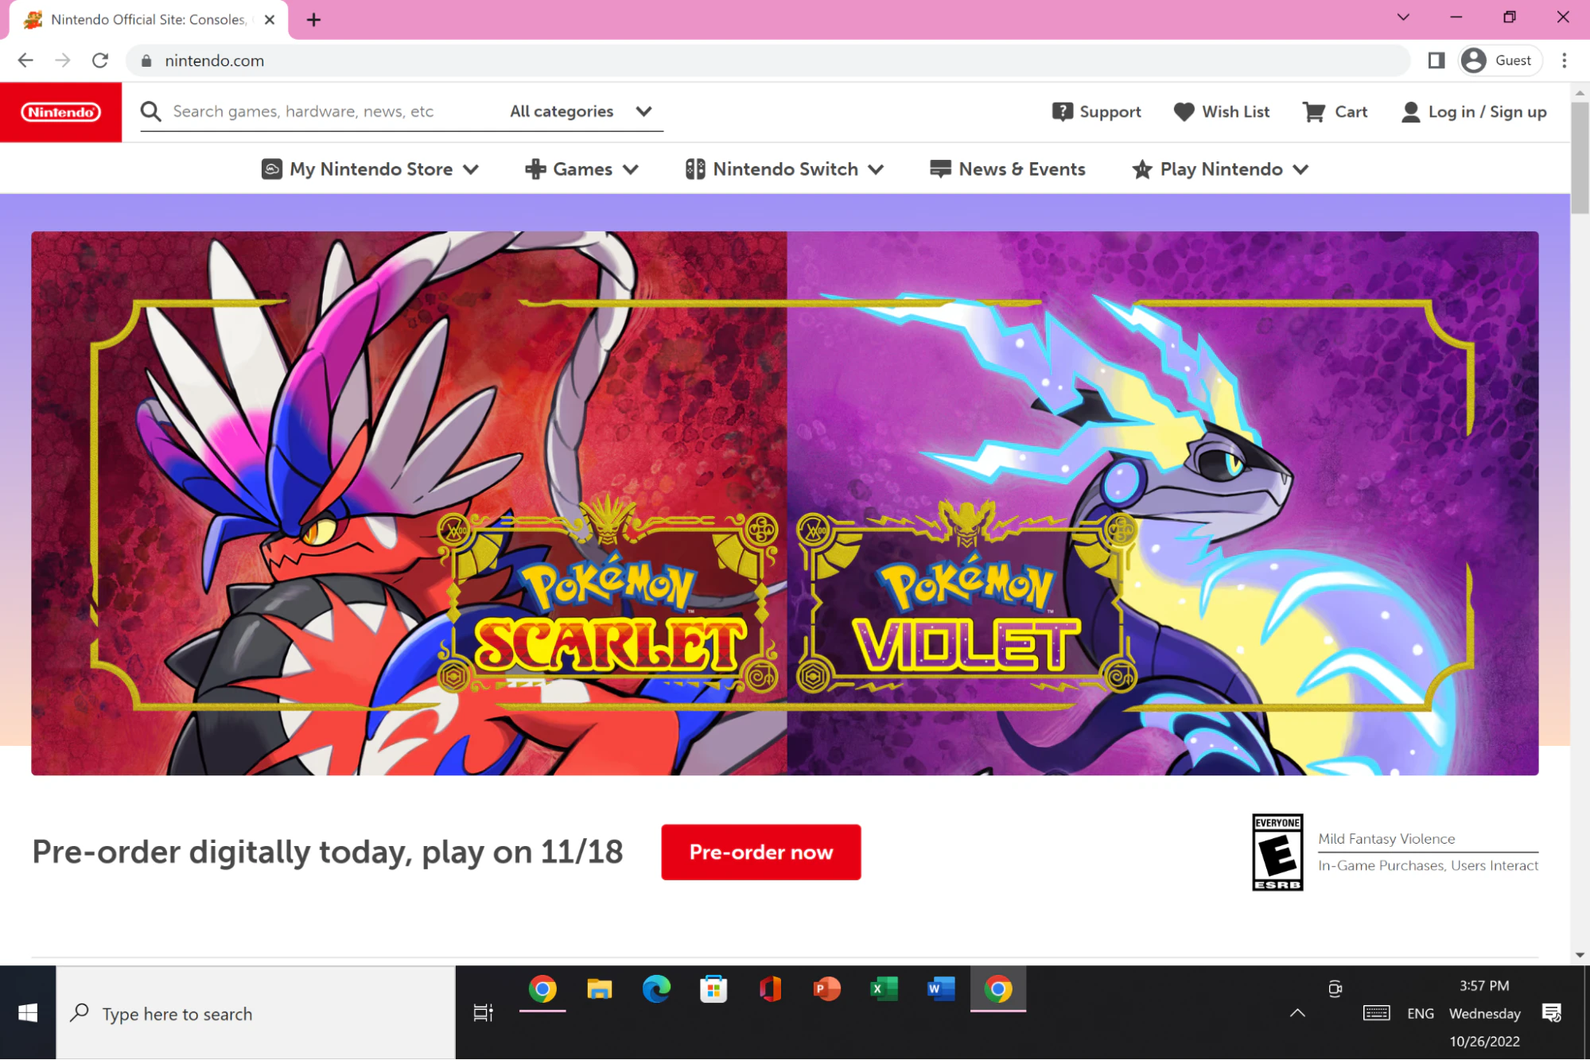This screenshot has width=1590, height=1060.
Task: Click the touch keyboard tray icon
Action: [x=1376, y=1012]
